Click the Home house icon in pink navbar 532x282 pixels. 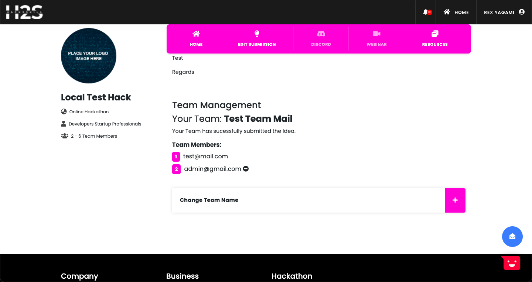coord(196,34)
